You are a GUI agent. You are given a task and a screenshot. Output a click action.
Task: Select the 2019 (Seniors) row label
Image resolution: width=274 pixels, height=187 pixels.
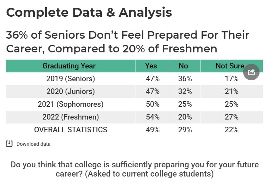tap(71, 79)
